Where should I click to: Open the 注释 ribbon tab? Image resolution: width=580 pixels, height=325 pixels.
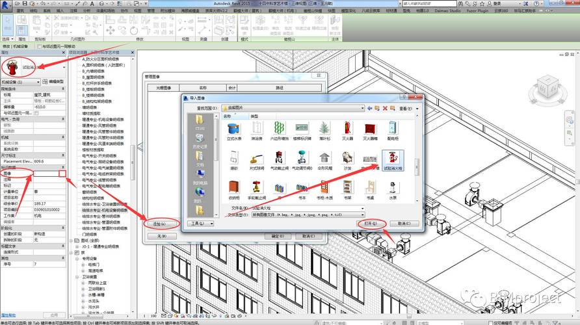tap(73, 10)
